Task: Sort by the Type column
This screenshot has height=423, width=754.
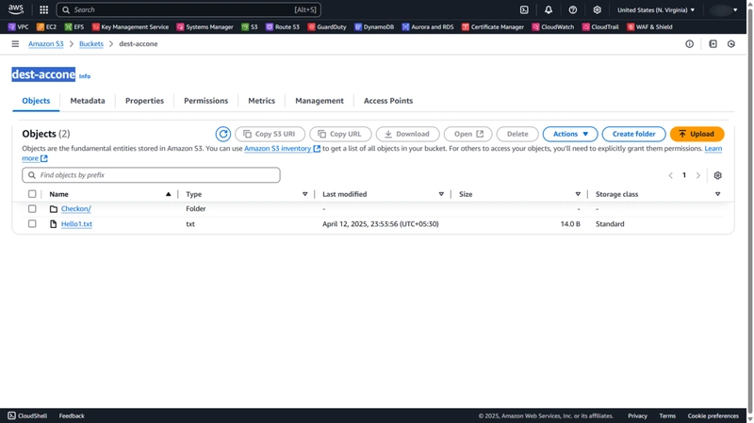Action: [x=304, y=194]
